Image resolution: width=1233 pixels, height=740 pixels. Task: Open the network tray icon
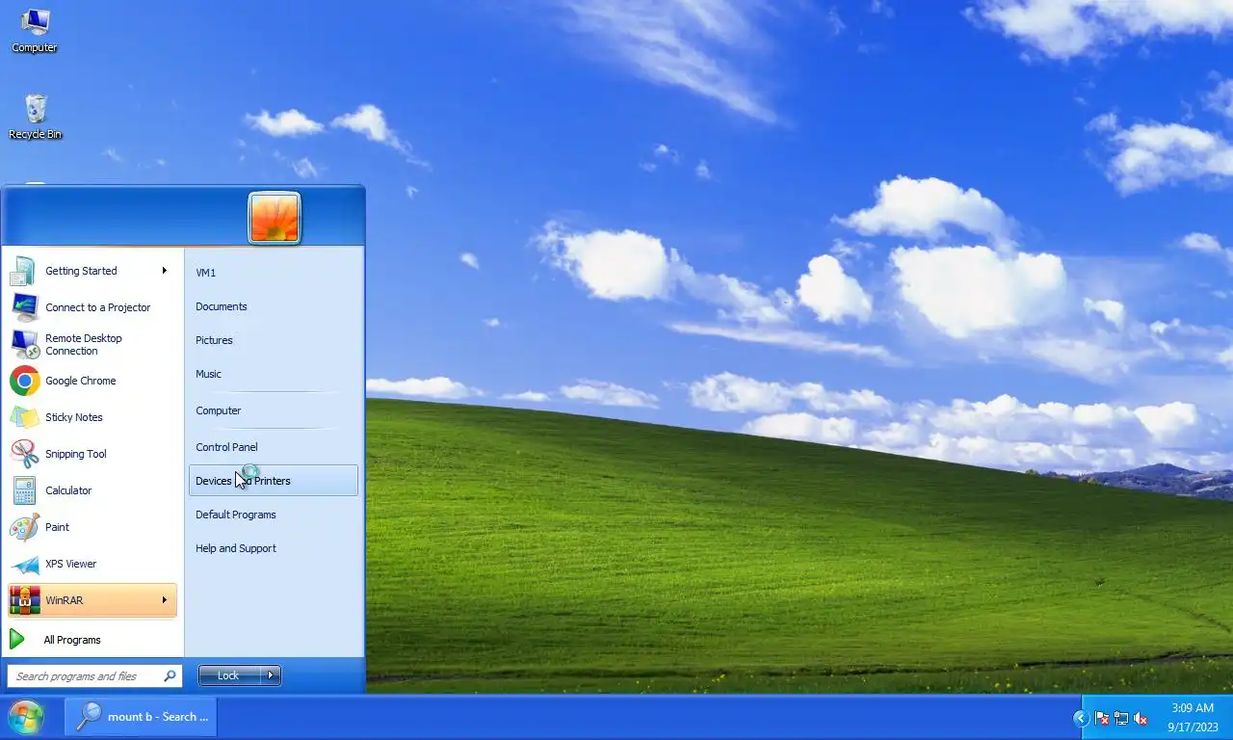point(1121,718)
